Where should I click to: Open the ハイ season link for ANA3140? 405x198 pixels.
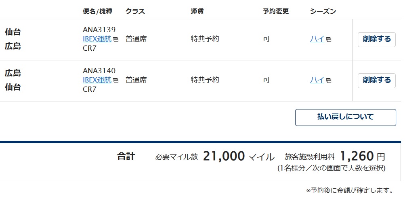[x=317, y=80]
